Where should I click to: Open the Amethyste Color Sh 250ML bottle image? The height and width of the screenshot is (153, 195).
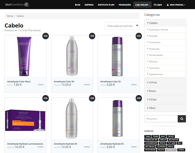pyautogui.click(x=117, y=56)
